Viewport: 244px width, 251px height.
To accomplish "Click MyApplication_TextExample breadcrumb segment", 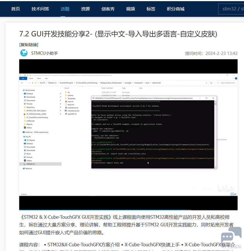I will click(111, 83).
